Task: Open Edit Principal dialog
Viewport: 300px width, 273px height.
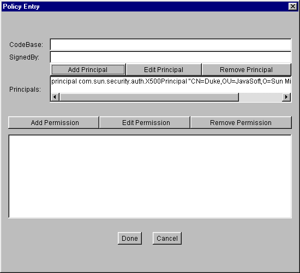Action: (x=164, y=69)
